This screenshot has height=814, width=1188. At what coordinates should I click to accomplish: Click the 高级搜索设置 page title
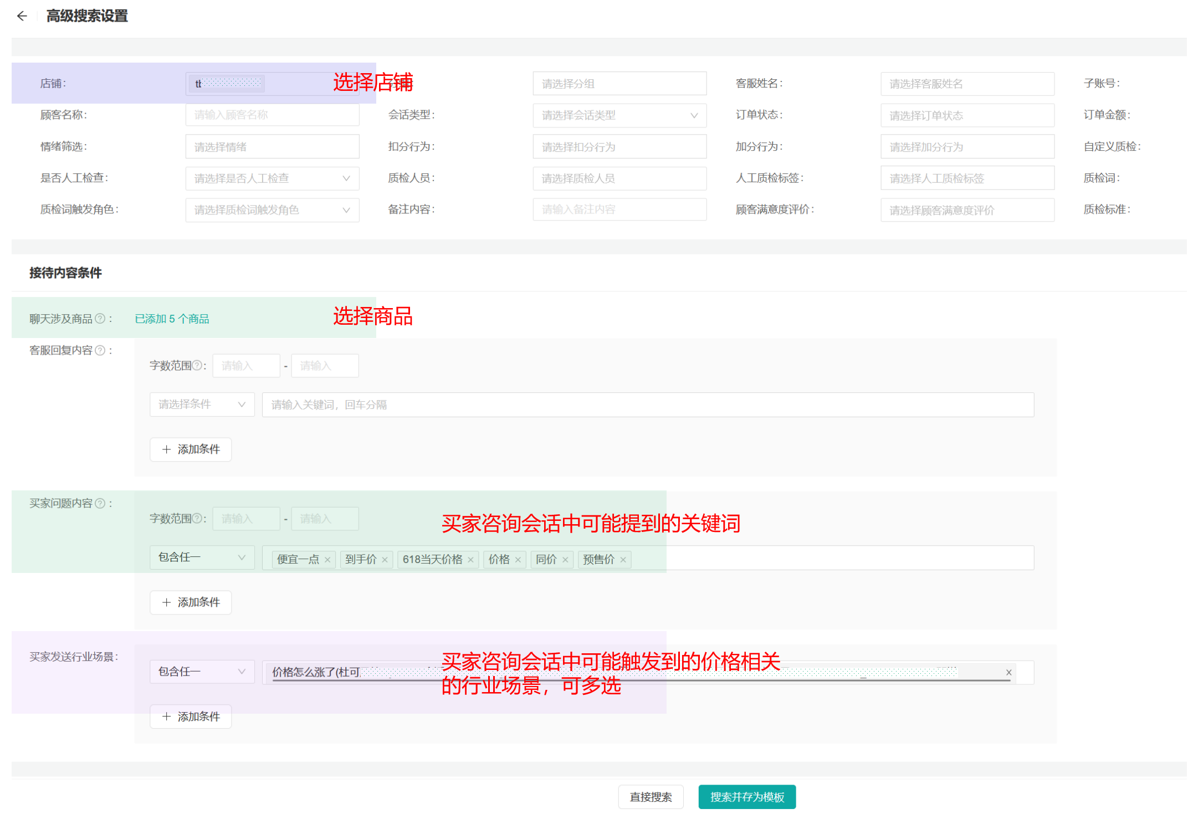(87, 16)
